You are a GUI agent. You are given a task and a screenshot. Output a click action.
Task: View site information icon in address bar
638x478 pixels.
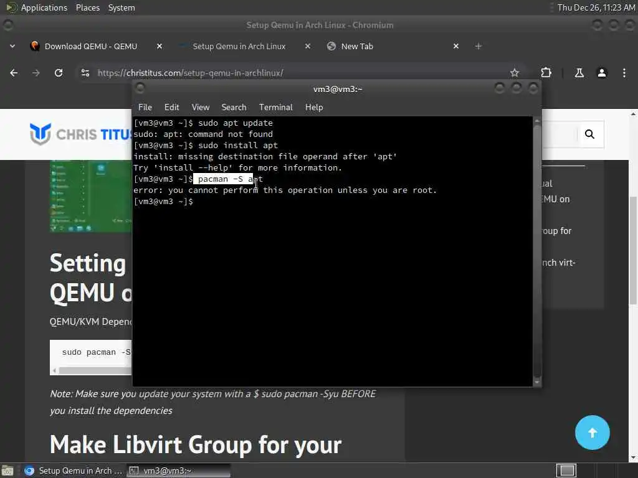(85, 73)
